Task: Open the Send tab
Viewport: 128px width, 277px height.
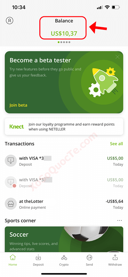Action: [x=89, y=260]
